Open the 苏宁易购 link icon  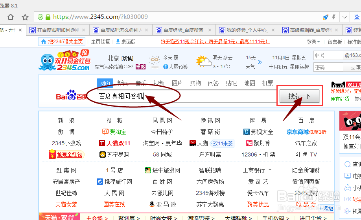click(x=103, y=155)
